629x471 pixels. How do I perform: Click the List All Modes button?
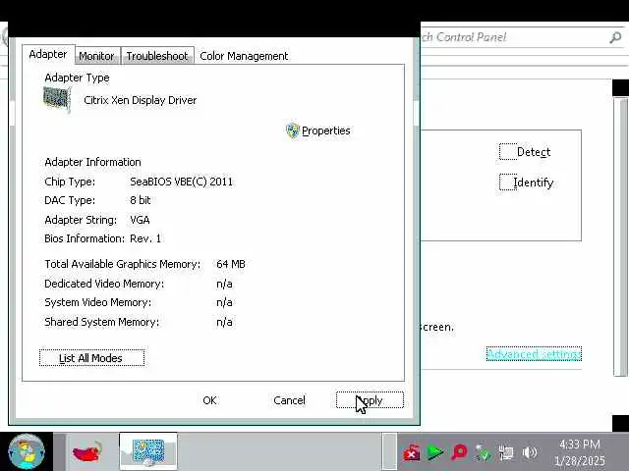coord(91,357)
